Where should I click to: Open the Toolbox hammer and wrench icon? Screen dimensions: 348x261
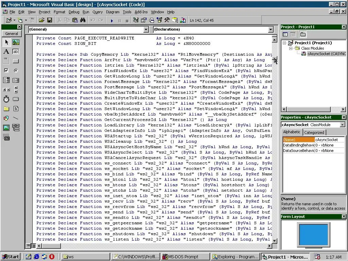point(167,20)
